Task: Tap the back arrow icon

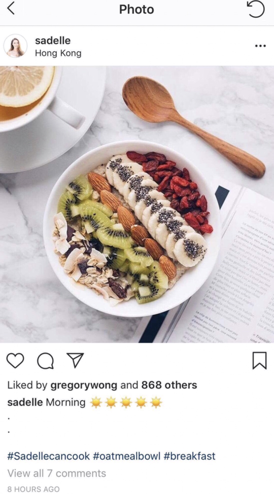Action: (x=11, y=9)
